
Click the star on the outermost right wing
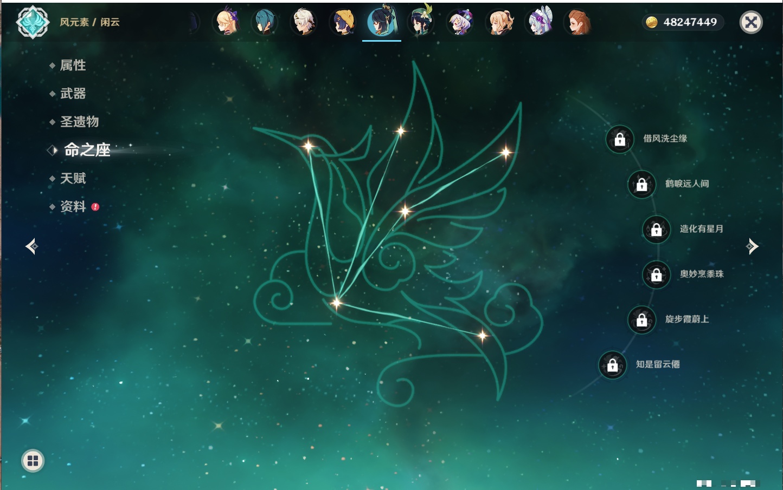pyautogui.click(x=505, y=153)
